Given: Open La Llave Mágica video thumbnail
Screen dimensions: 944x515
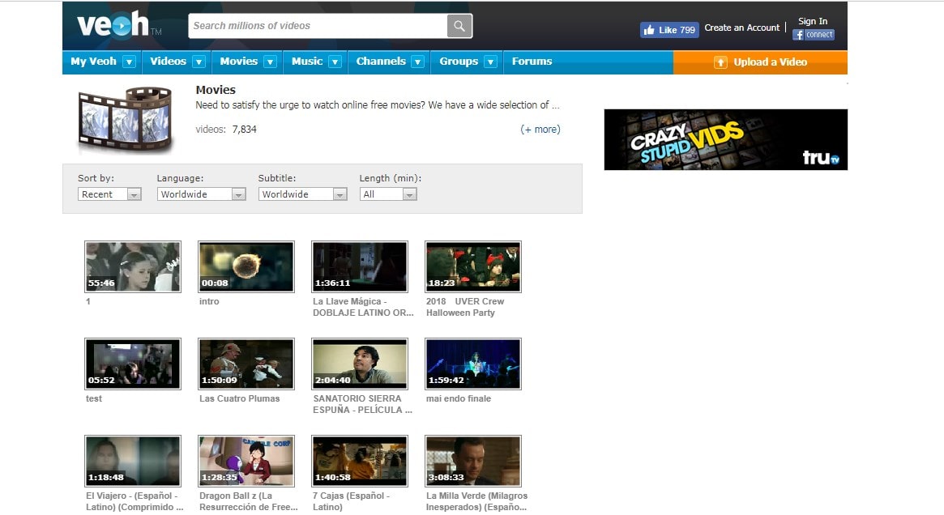Looking at the screenshot, I should click(360, 266).
